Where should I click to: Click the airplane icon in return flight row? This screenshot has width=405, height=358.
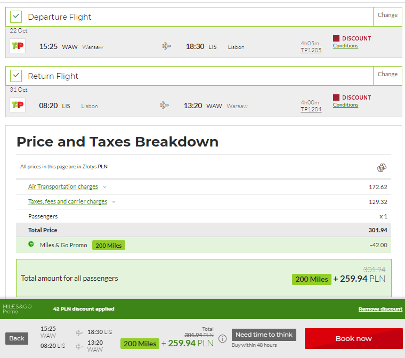coord(164,105)
